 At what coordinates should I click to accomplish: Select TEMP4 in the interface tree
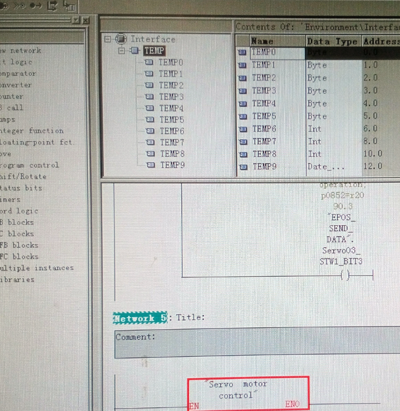coord(171,108)
